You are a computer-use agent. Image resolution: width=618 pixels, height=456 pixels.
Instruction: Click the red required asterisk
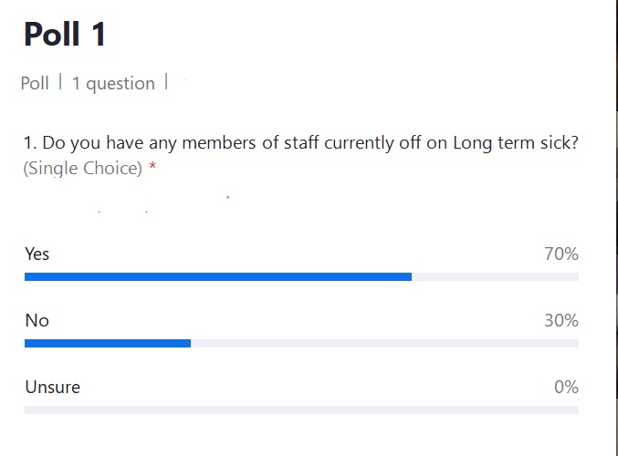(x=152, y=167)
